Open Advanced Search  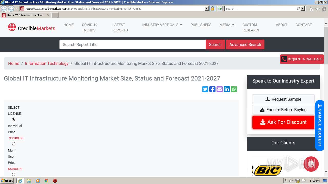click(x=245, y=44)
